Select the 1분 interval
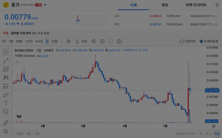This screenshot has height=138, width=222. pos(11,41)
